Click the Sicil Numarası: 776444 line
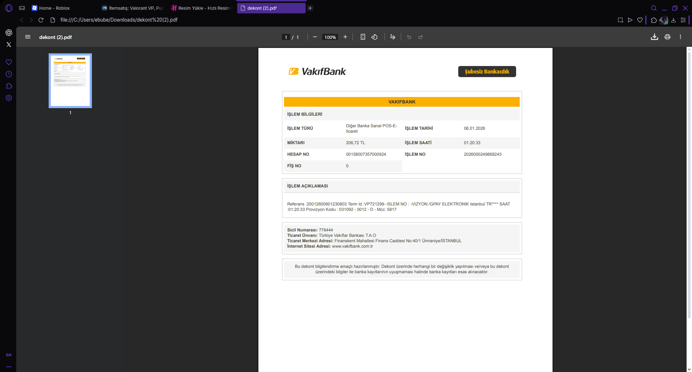The width and height of the screenshot is (692, 372). (x=310, y=230)
